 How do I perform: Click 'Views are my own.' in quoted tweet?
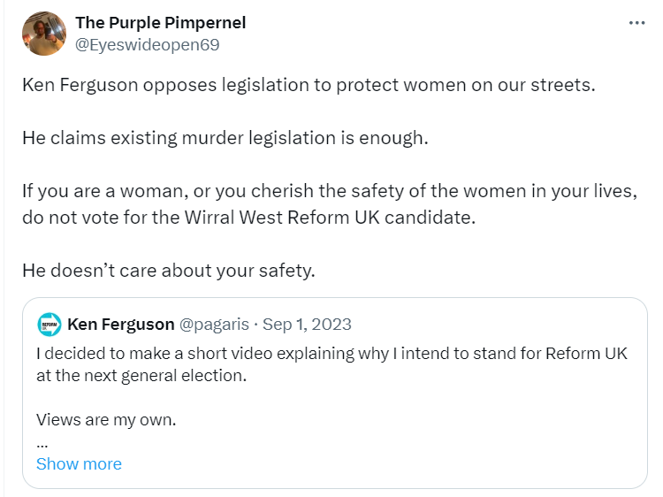[106, 419]
